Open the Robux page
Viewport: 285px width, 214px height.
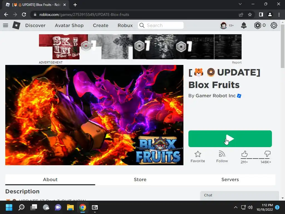[x=125, y=25]
